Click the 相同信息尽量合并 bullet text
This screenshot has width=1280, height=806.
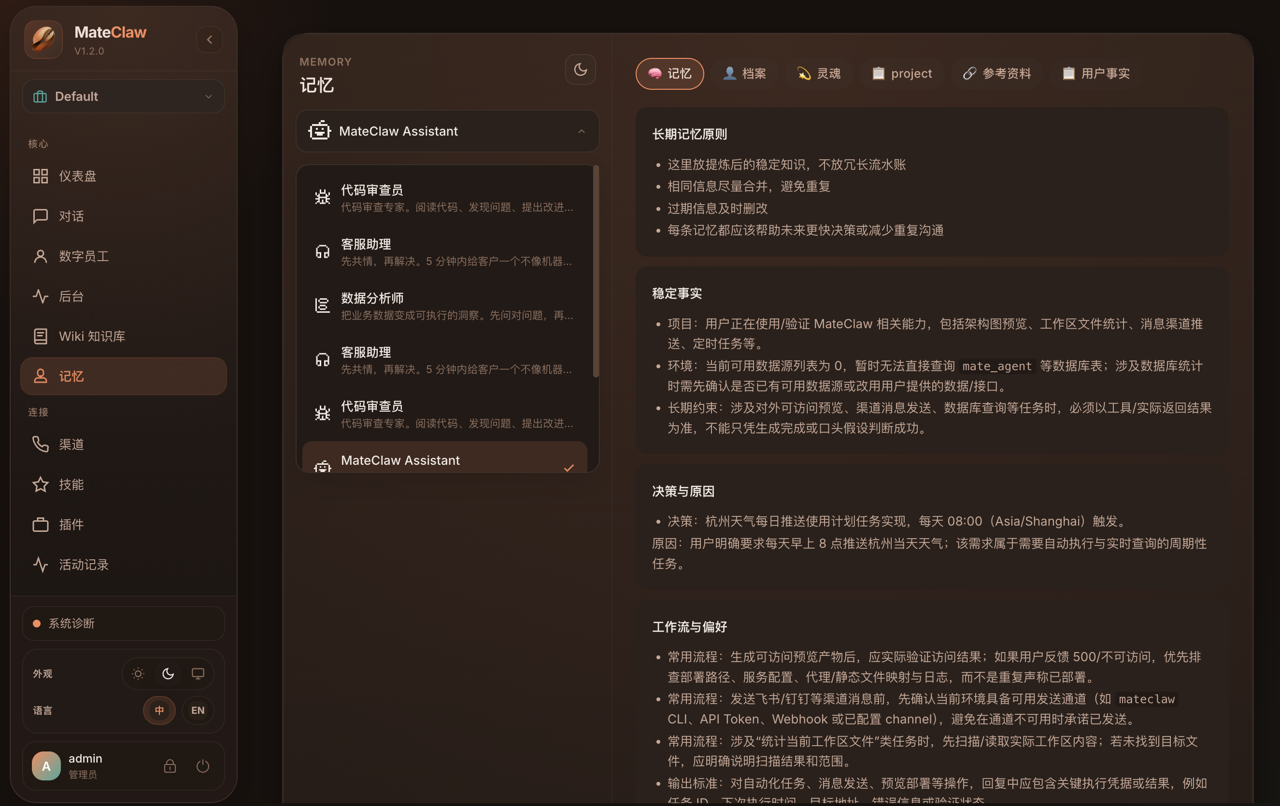[x=749, y=186]
